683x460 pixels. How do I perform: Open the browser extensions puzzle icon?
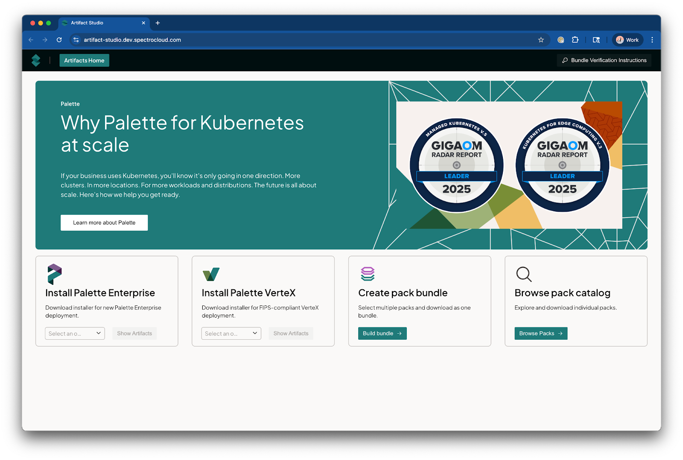pyautogui.click(x=575, y=40)
